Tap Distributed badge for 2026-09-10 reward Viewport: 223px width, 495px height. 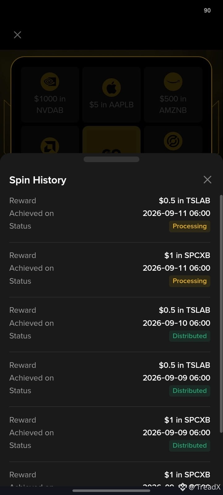tap(190, 336)
